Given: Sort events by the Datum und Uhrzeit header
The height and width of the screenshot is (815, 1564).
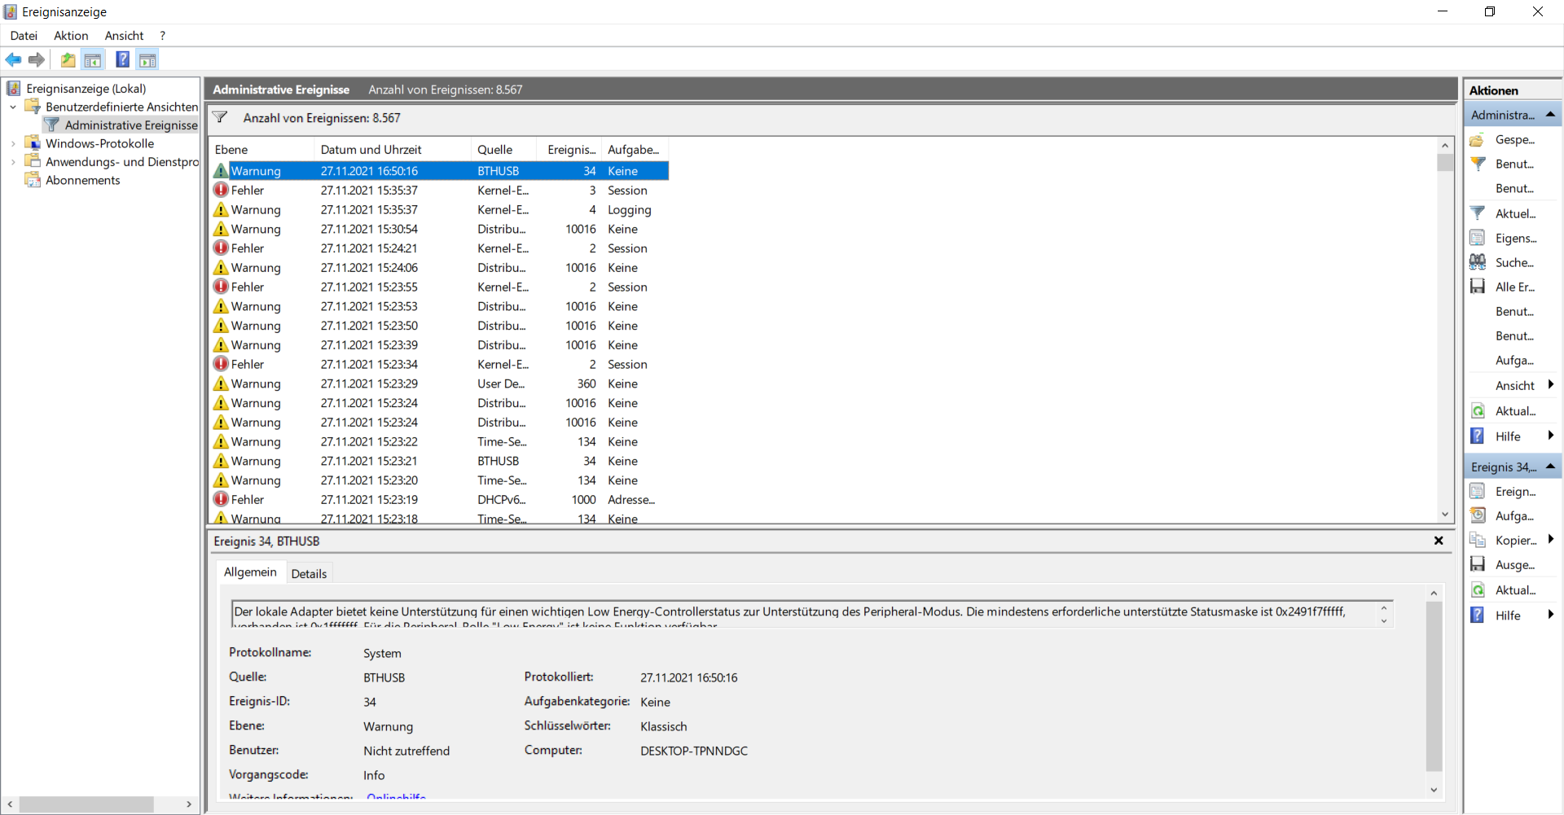Looking at the screenshot, I should click(x=393, y=150).
